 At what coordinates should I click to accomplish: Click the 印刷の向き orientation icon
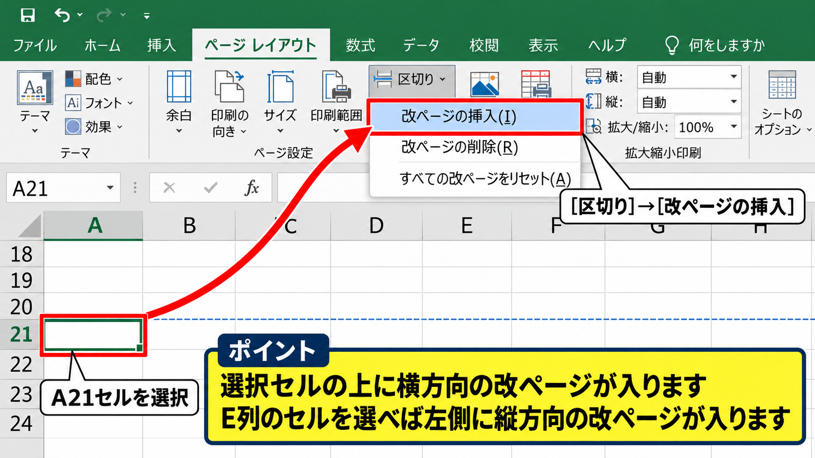click(229, 87)
